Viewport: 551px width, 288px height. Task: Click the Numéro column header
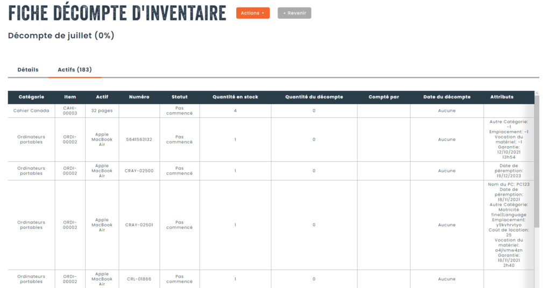(x=139, y=97)
